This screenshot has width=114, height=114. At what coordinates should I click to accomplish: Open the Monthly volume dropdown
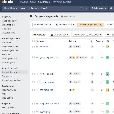[43, 25]
